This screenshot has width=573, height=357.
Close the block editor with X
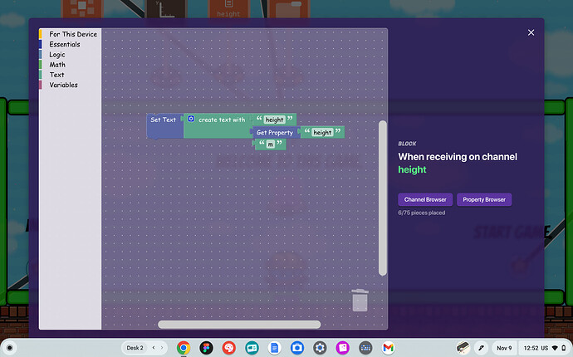click(x=531, y=32)
